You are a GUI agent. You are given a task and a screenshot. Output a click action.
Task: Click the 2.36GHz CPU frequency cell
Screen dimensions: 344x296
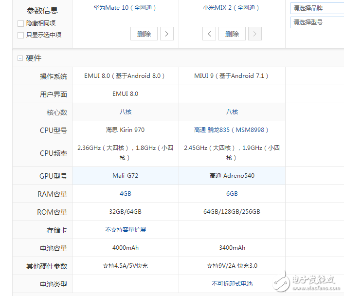click(x=125, y=152)
